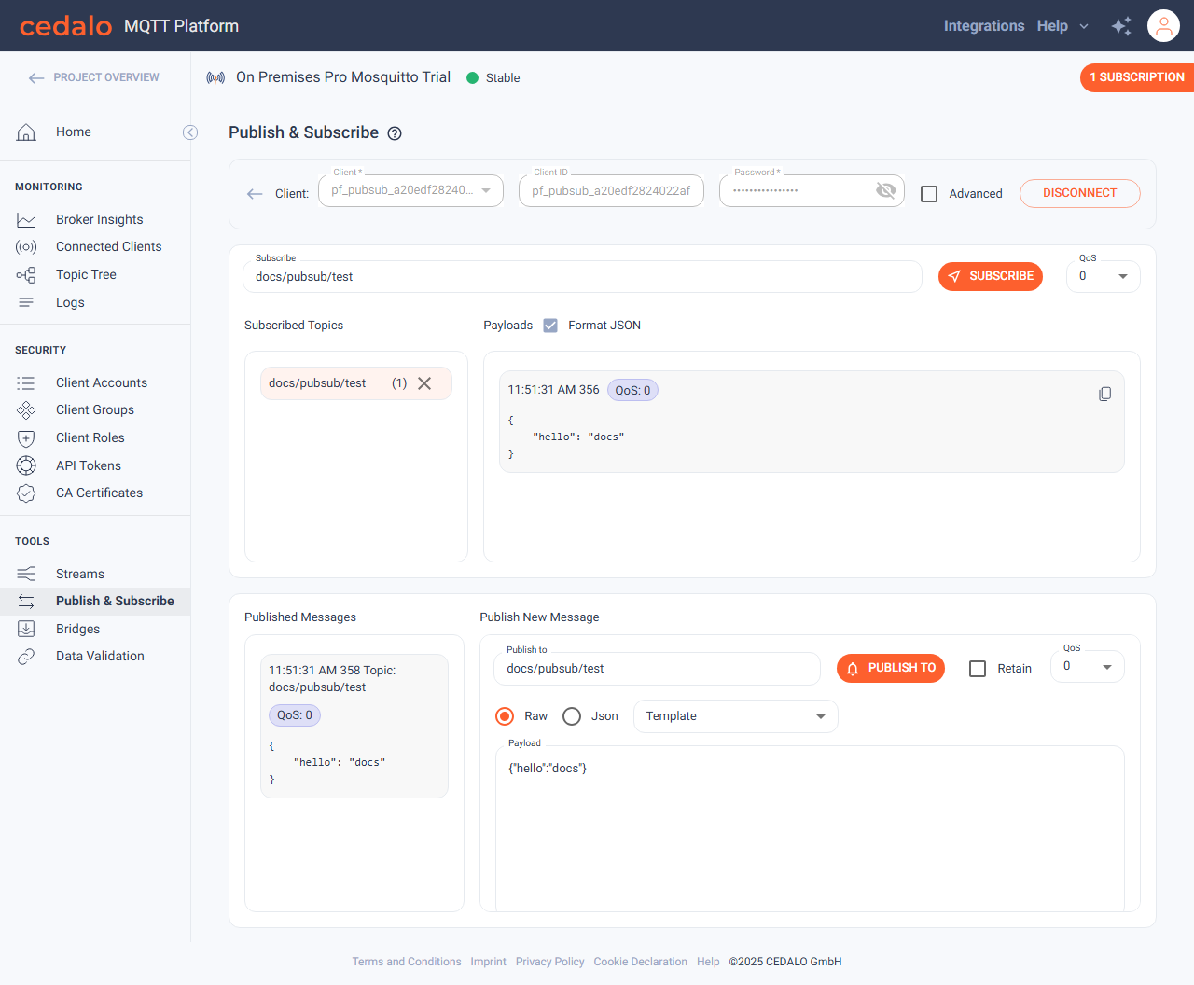Click the Publish to topic field

657,669
